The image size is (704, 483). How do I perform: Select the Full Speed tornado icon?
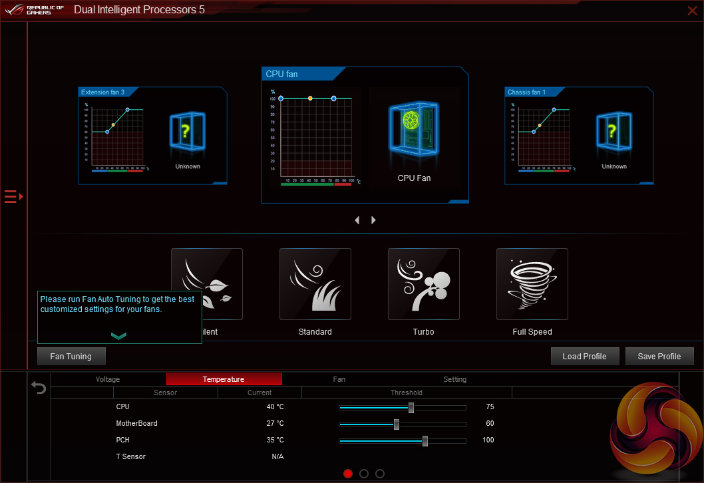click(532, 284)
